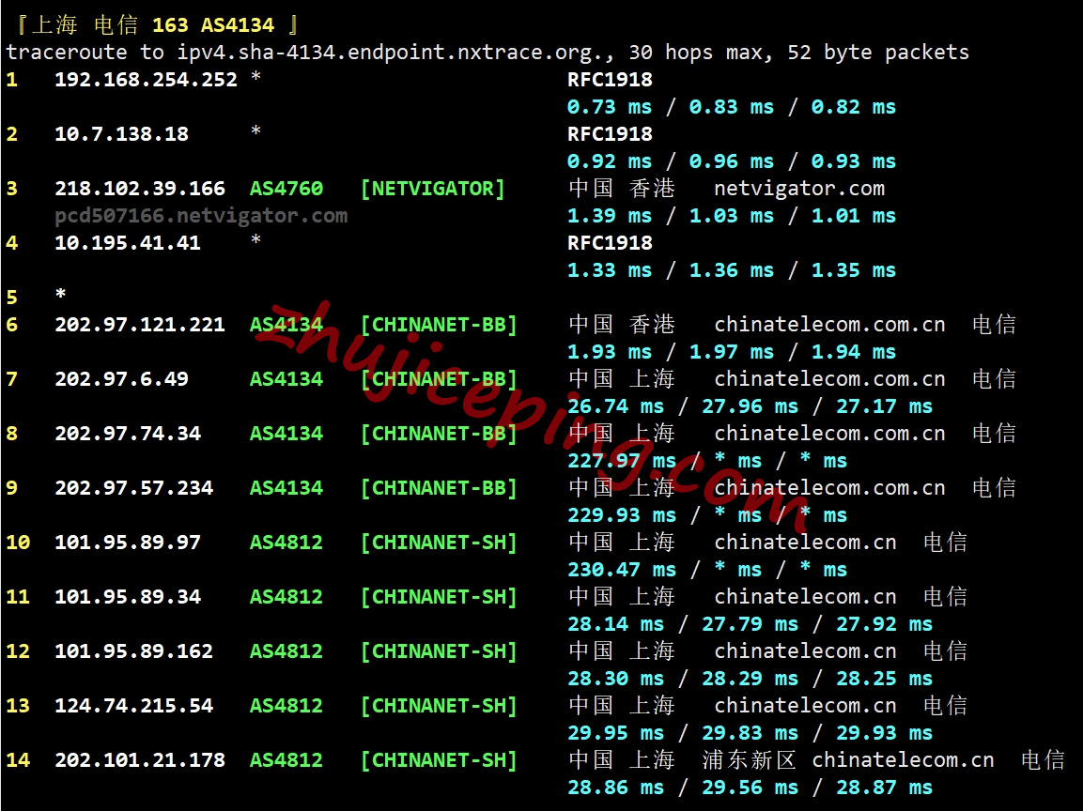
Task: Click the latency value 28.30 ms
Action: (615, 680)
